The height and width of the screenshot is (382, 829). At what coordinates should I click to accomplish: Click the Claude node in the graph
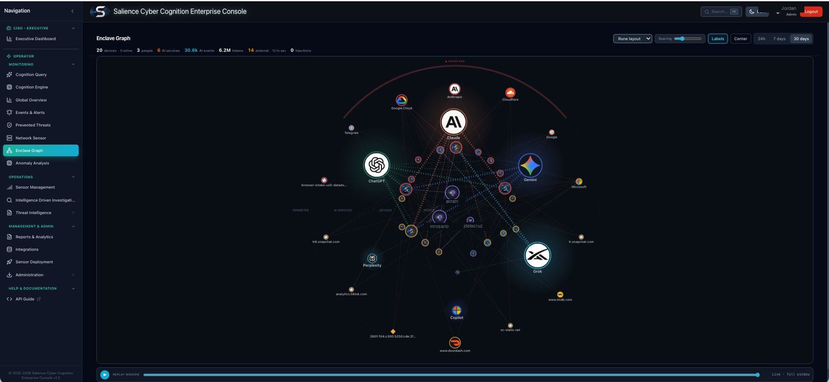[453, 122]
